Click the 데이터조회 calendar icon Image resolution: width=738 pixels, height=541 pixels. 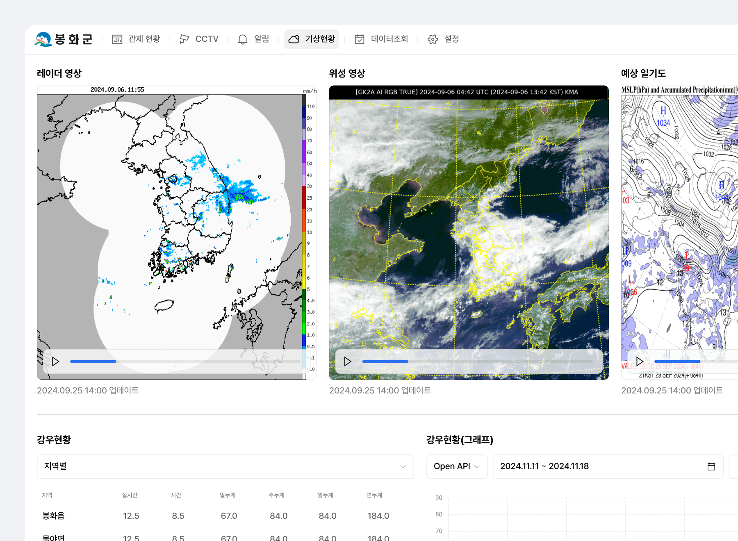[x=360, y=39]
